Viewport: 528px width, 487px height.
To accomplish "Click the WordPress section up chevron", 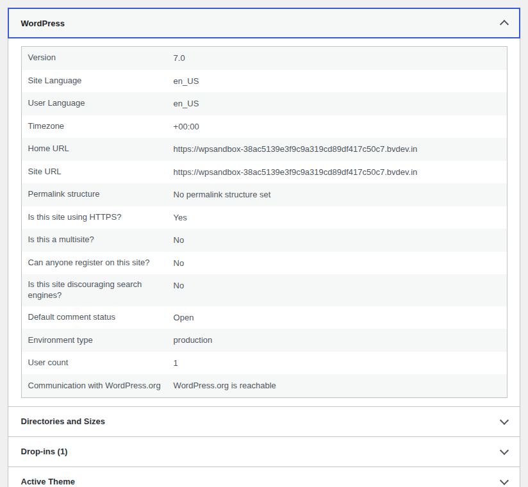I will 504,23.
